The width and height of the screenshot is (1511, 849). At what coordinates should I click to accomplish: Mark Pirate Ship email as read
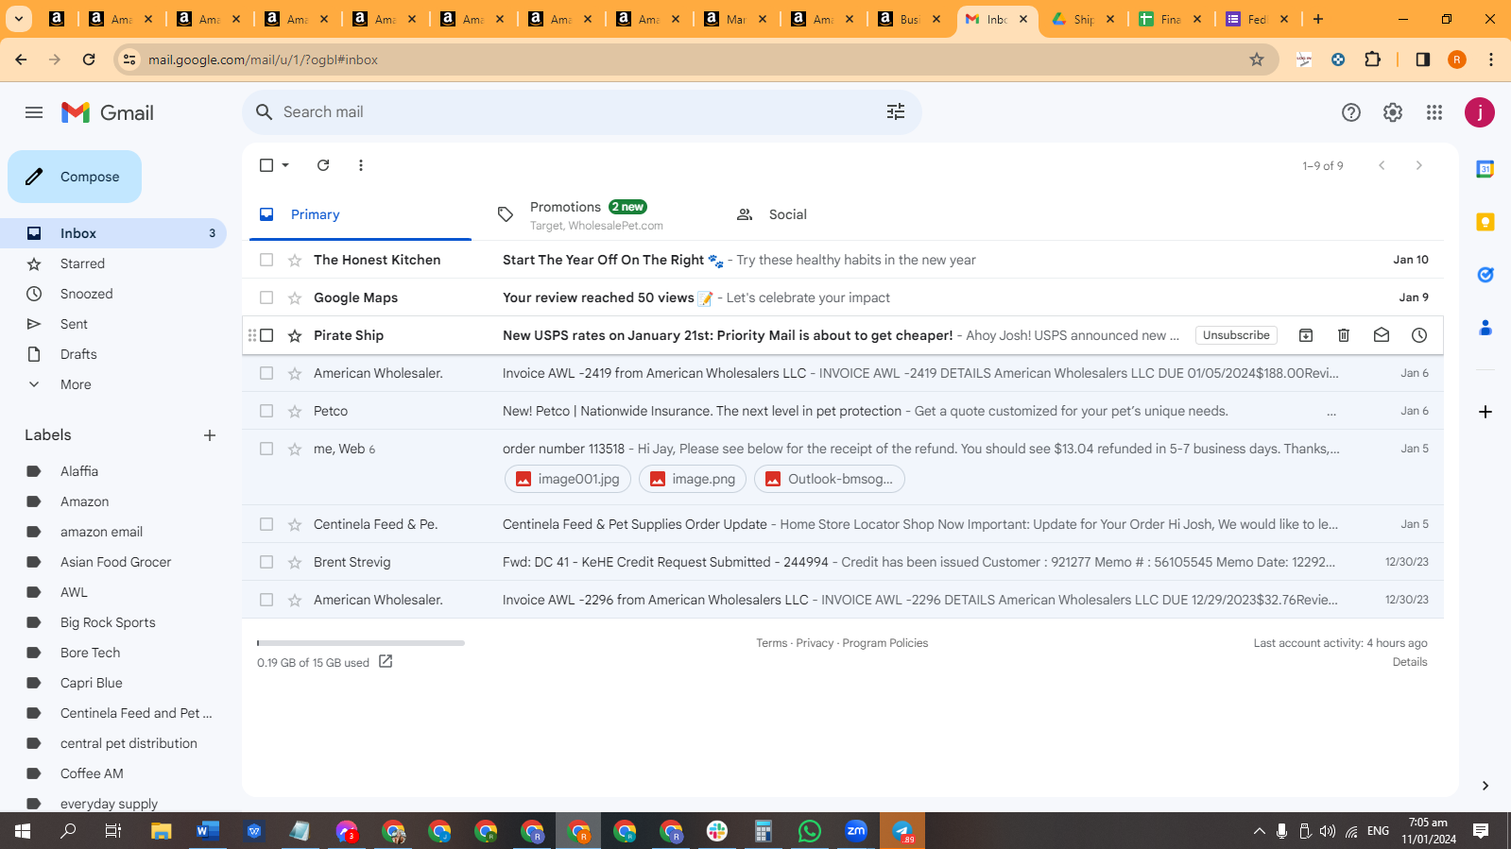pyautogui.click(x=1382, y=335)
